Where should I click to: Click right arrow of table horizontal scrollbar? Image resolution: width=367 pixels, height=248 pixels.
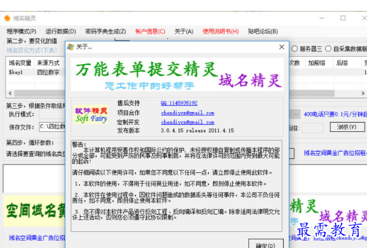pos(363,93)
